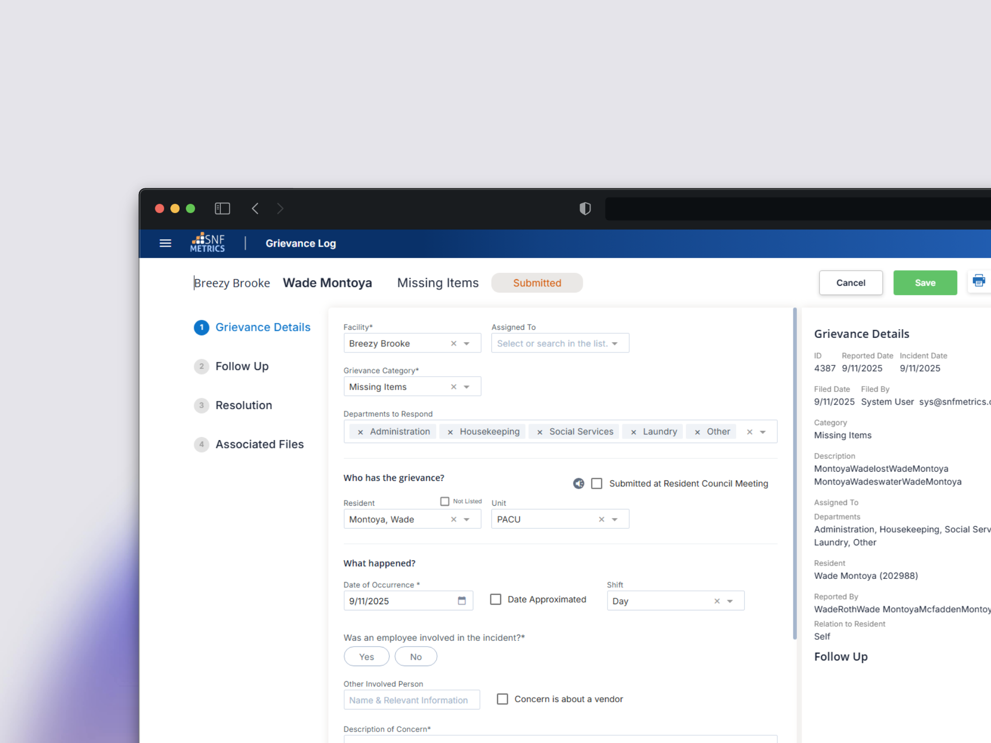Enable the Date Approximated checkbox
The width and height of the screenshot is (991, 743).
click(495, 599)
